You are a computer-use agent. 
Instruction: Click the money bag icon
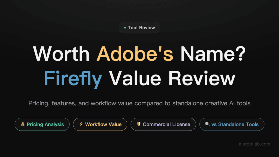(x=23, y=124)
